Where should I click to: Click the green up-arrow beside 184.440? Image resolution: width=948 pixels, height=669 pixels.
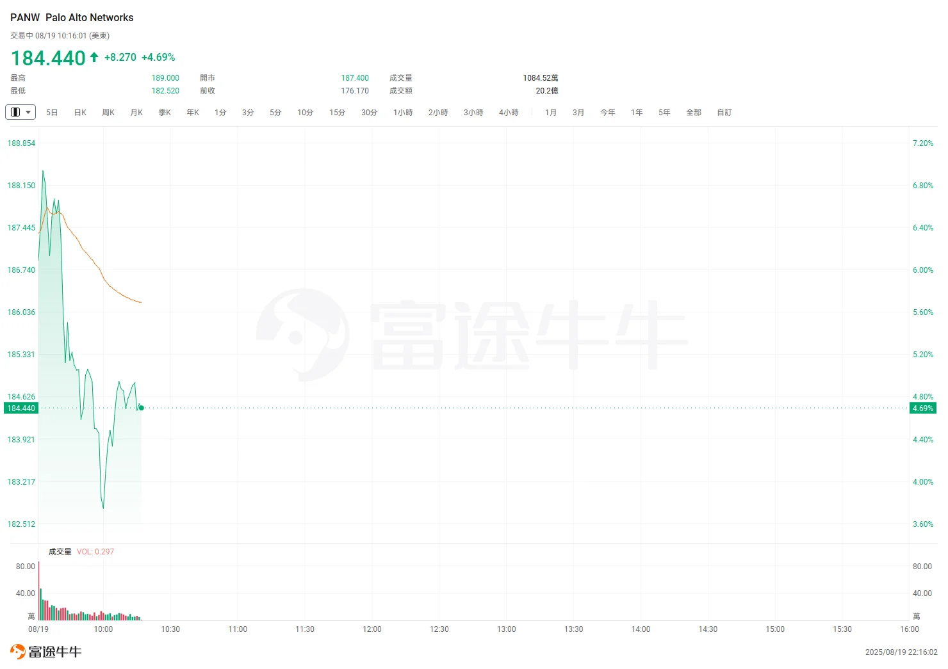coord(94,57)
